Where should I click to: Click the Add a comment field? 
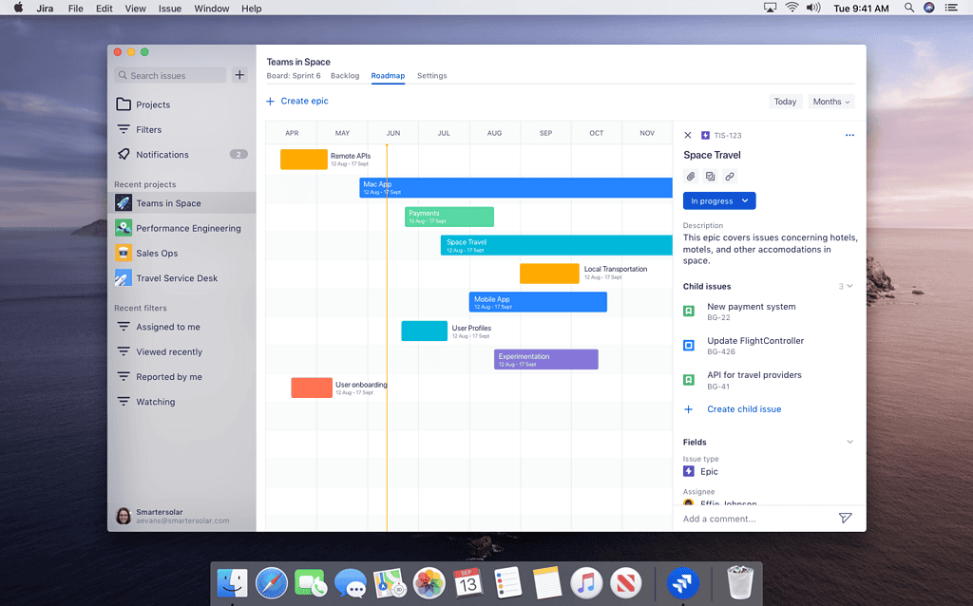tap(757, 519)
